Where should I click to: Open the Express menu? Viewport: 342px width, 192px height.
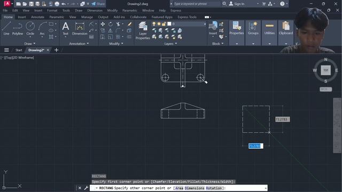tap(176, 11)
